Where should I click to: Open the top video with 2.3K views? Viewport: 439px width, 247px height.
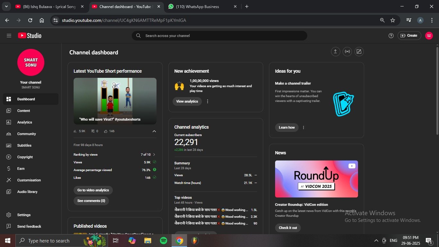(x=216, y=216)
